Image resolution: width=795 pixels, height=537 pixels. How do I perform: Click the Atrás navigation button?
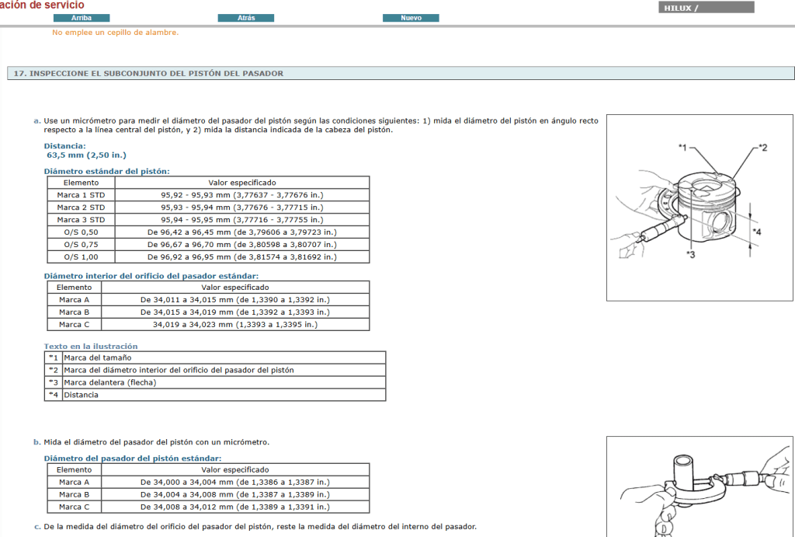tap(245, 17)
